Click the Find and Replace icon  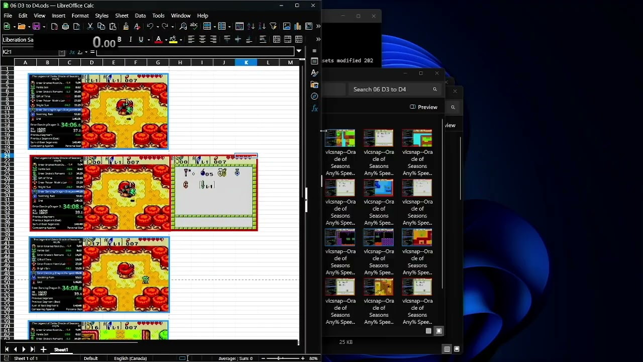click(183, 26)
